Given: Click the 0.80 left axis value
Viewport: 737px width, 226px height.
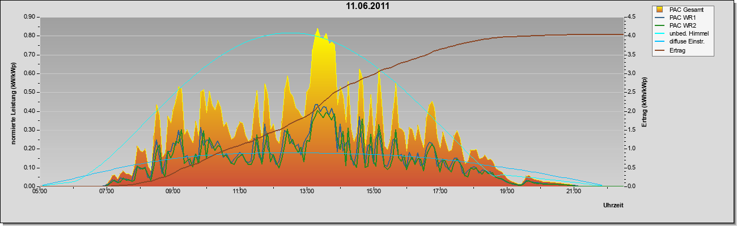Looking at the screenshot, I should pos(30,36).
